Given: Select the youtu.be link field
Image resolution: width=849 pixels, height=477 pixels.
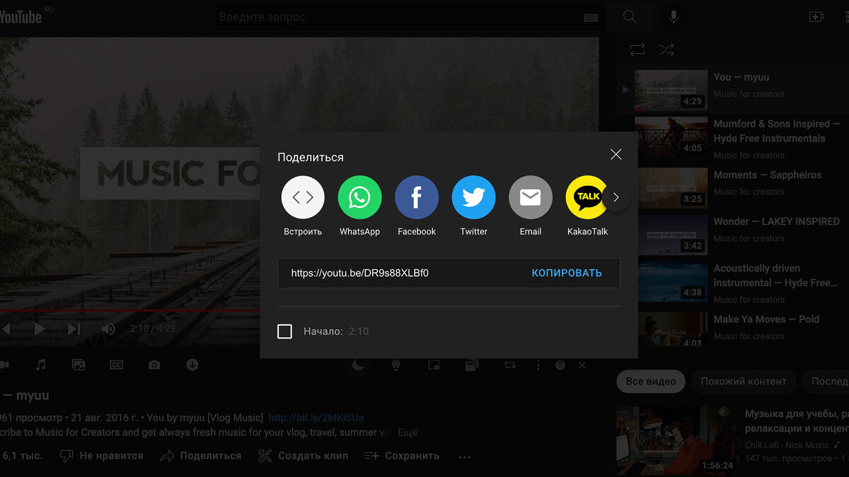Looking at the screenshot, I should point(359,273).
